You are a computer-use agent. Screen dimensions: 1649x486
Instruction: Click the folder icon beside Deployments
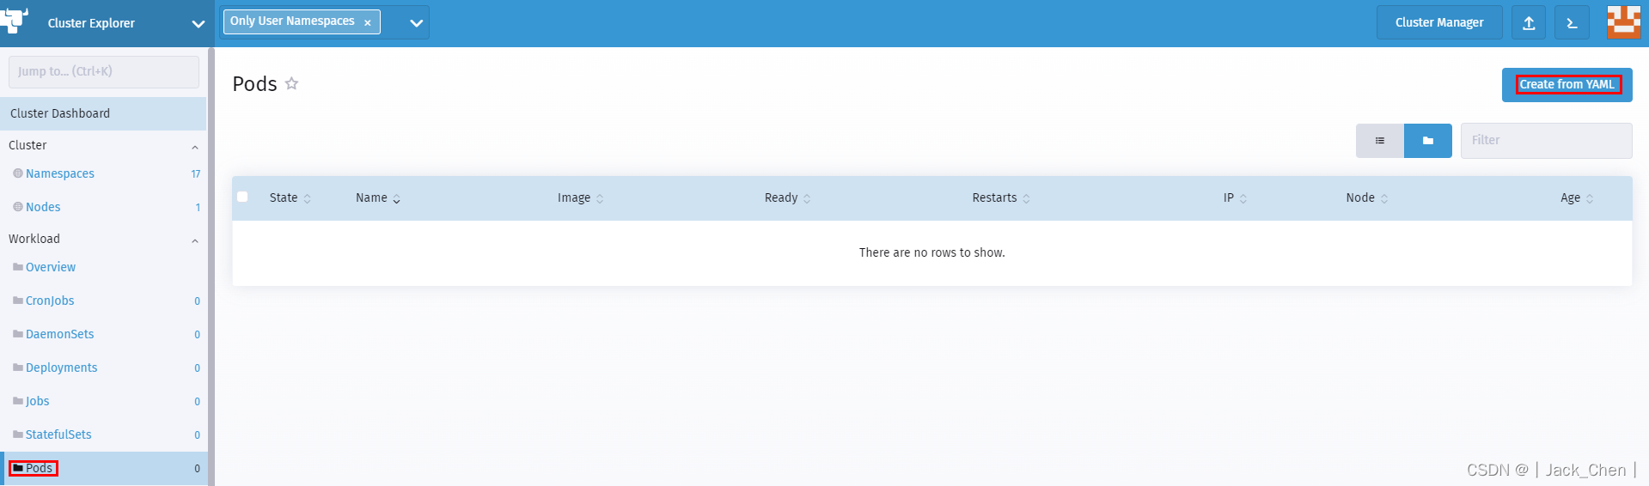[x=18, y=368]
